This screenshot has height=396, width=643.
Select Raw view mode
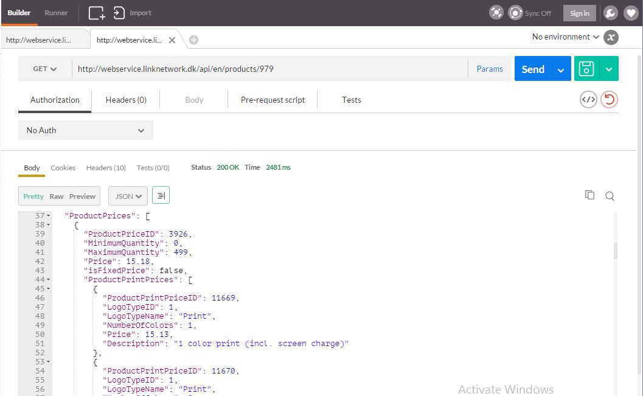point(56,196)
